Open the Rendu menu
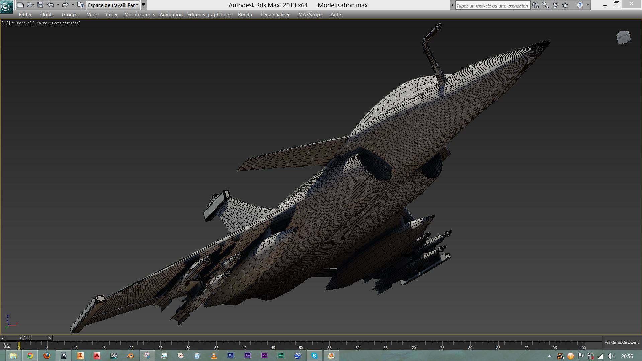The height and width of the screenshot is (361, 642). coord(245,15)
